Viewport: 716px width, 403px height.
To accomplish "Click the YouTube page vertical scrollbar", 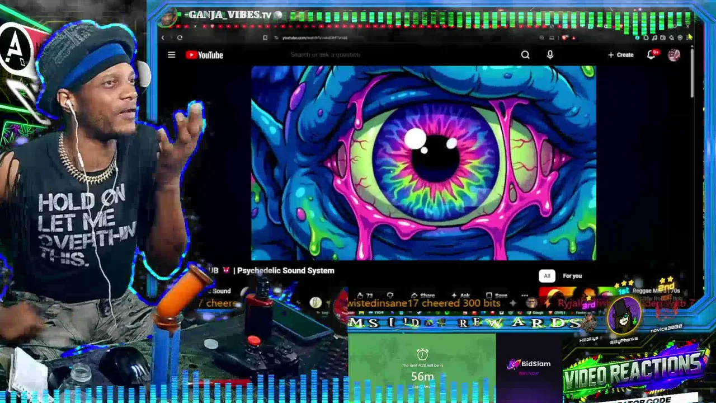I will 693,73.
